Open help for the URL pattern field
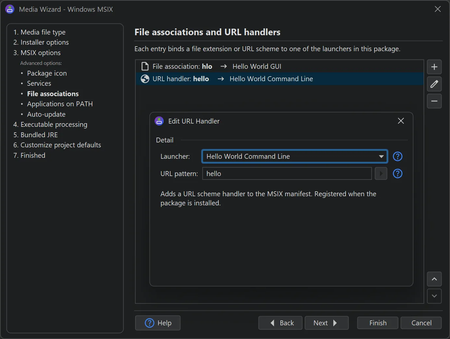Image resolution: width=450 pixels, height=339 pixels. 397,173
